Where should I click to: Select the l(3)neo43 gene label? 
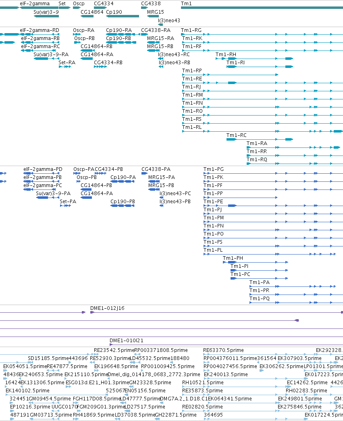pyautogui.click(x=169, y=21)
